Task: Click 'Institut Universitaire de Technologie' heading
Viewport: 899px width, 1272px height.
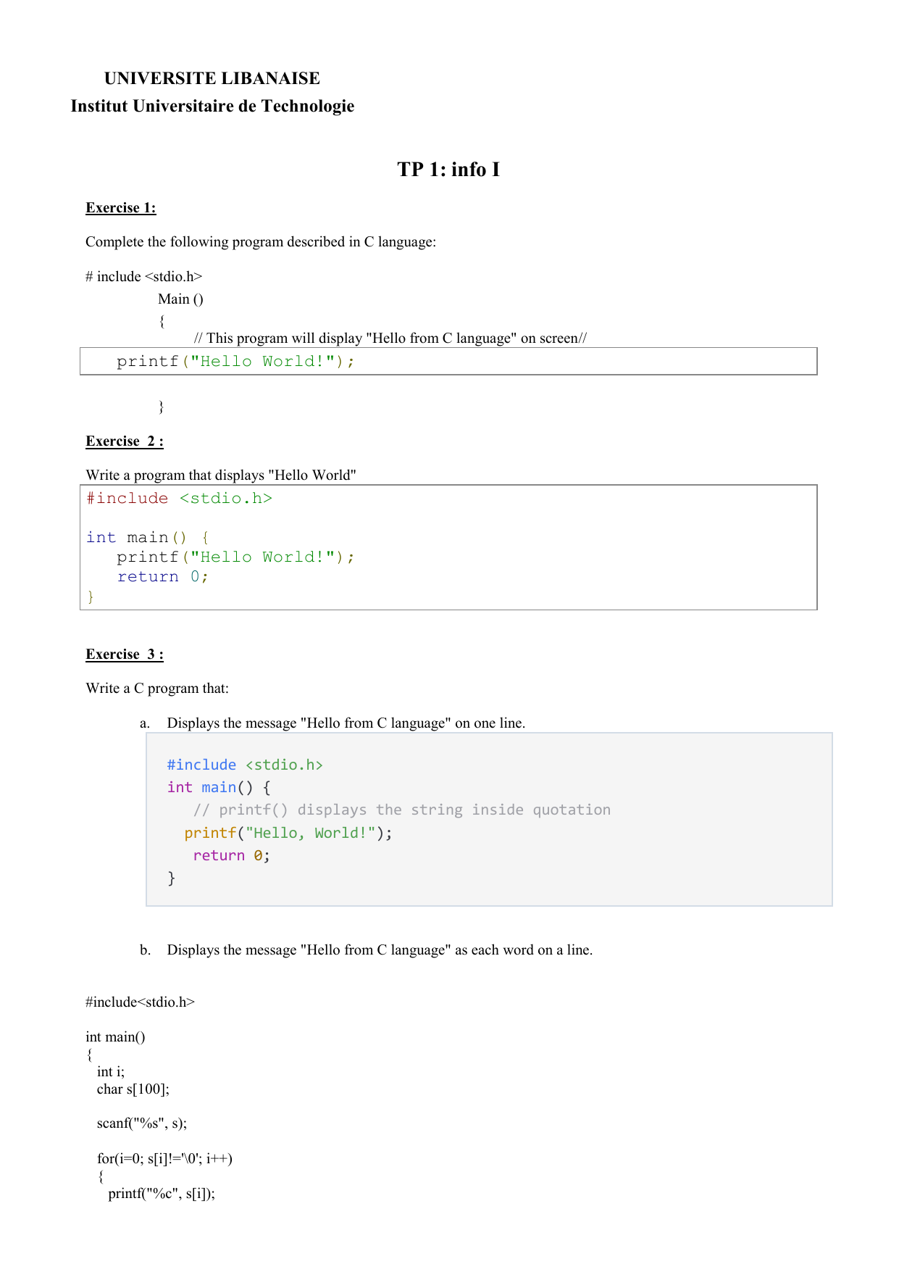Action: coord(212,106)
